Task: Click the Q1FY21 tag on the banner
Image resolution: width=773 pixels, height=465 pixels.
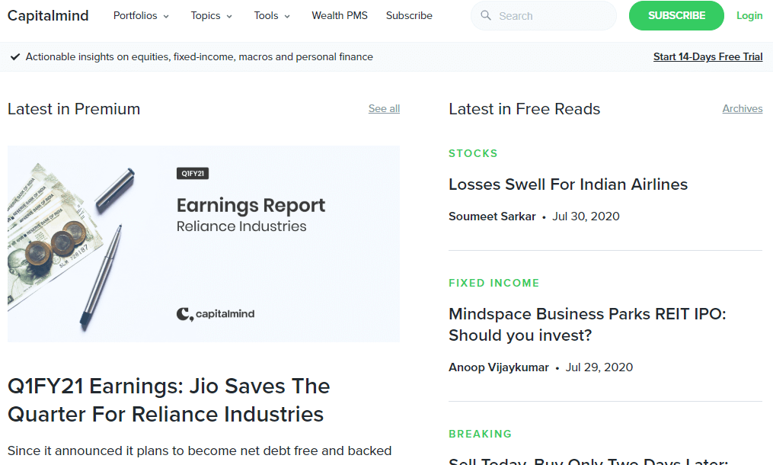Action: click(x=192, y=173)
